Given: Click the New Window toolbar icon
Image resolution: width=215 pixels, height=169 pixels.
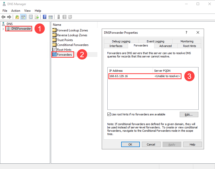Looking at the screenshot, I should [x=51, y=17].
